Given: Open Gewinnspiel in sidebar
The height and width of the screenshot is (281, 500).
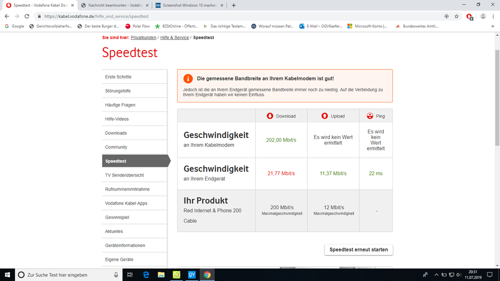Looking at the screenshot, I should pyautogui.click(x=135, y=217).
